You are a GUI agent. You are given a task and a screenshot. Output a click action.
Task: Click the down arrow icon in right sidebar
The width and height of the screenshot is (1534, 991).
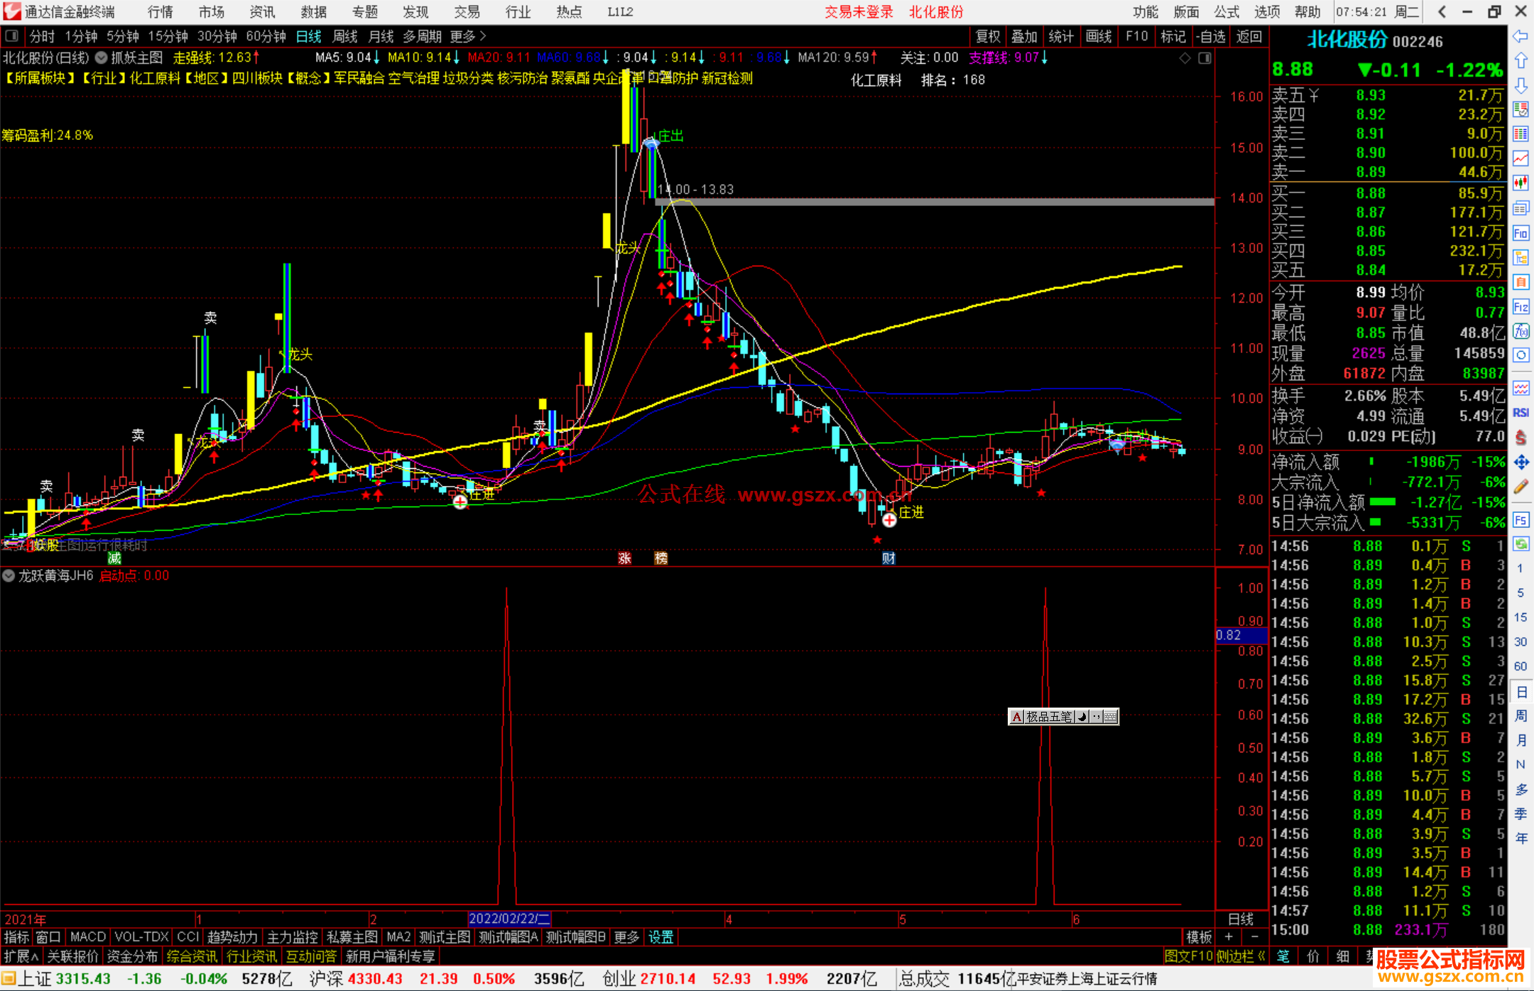point(1521,85)
